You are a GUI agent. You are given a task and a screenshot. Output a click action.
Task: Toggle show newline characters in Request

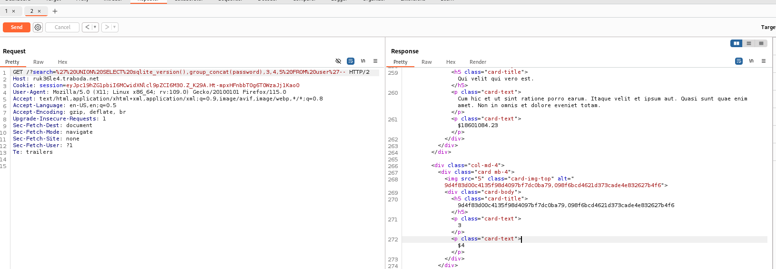coord(363,61)
